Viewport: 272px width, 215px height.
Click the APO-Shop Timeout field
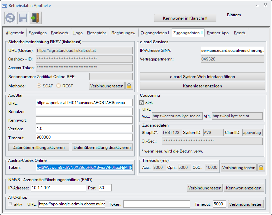point(220,204)
